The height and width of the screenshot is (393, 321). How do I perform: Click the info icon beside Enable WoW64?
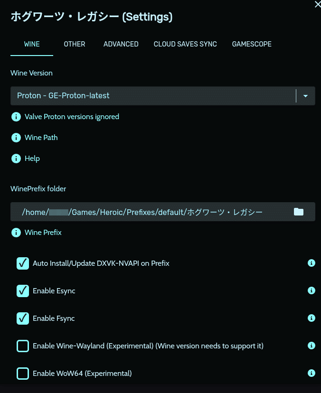point(312,373)
